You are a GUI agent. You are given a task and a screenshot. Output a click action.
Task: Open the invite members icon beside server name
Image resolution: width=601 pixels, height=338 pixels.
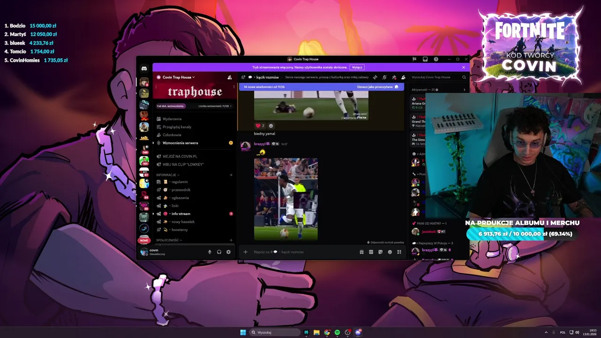(230, 77)
